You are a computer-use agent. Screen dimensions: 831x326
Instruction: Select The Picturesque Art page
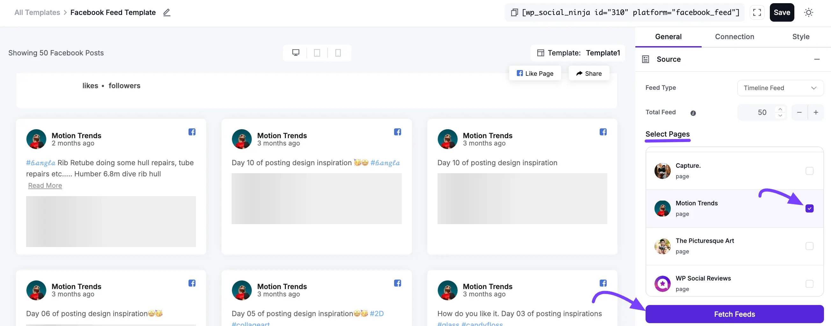click(x=810, y=246)
